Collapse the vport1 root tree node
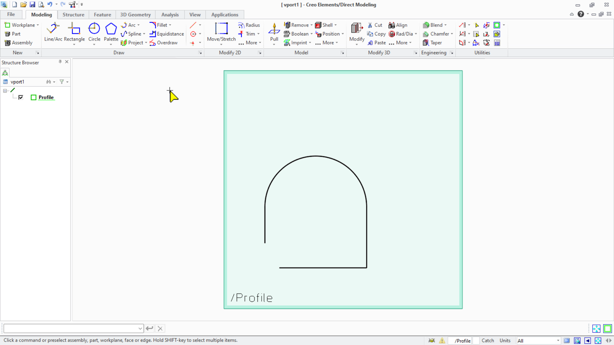The width and height of the screenshot is (614, 345). (5, 91)
